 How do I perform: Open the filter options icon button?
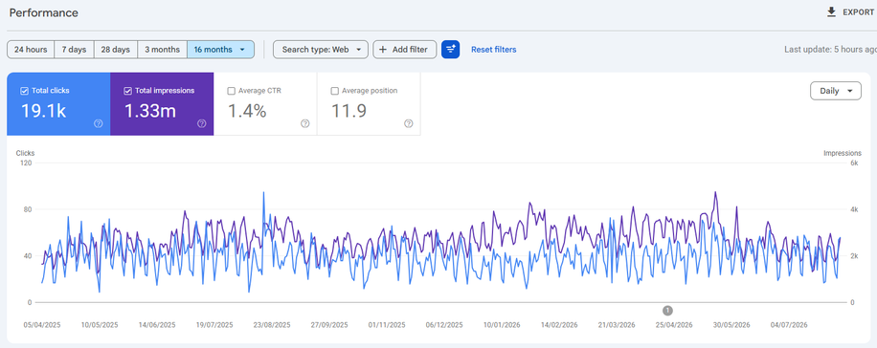pos(450,49)
